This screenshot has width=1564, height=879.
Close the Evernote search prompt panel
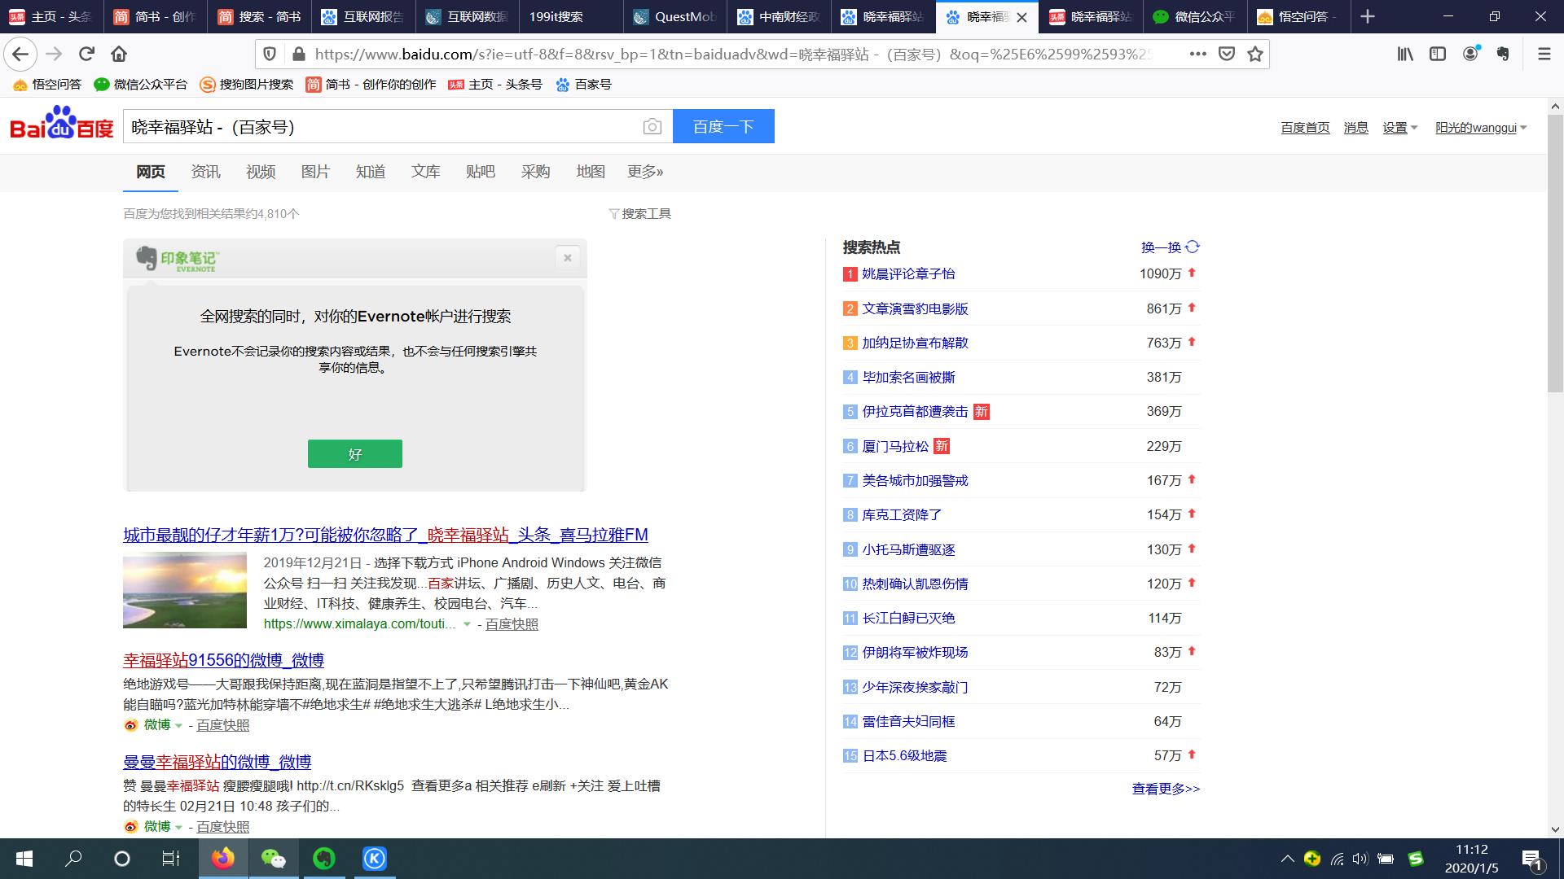[568, 258]
